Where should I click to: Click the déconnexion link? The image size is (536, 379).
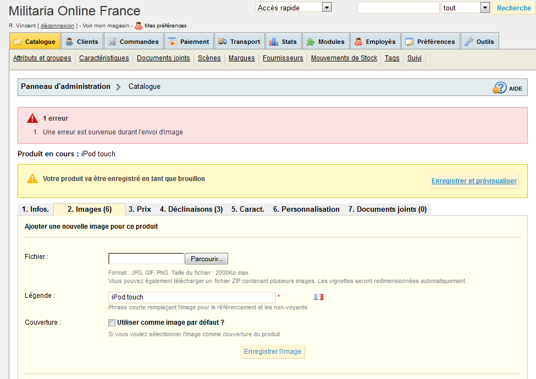coord(57,26)
